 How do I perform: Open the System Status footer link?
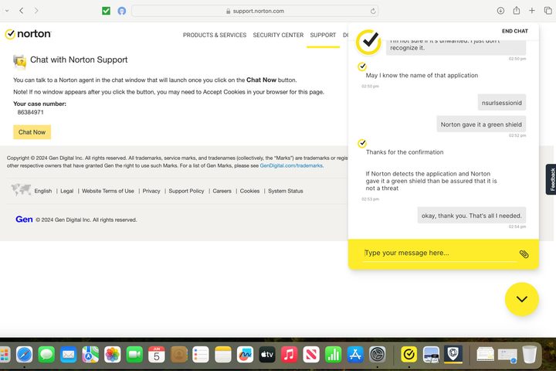point(286,191)
